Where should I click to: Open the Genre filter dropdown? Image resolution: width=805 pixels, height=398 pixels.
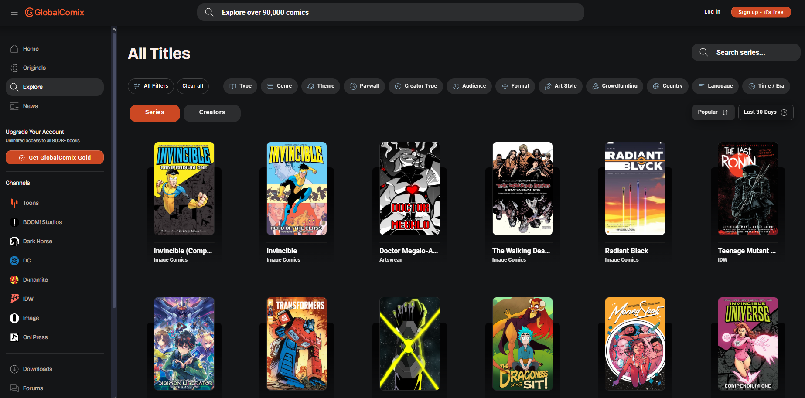pos(279,86)
